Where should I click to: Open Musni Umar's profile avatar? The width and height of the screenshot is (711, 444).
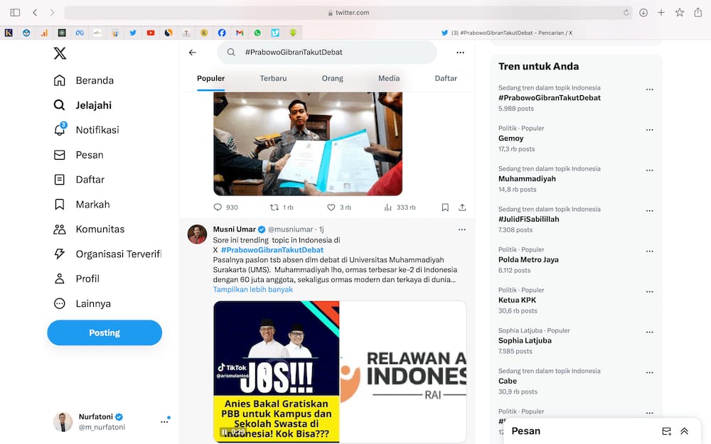click(197, 234)
